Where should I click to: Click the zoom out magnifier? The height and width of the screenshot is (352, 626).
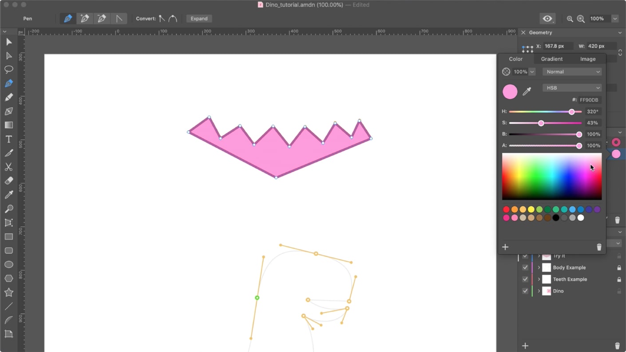(570, 19)
